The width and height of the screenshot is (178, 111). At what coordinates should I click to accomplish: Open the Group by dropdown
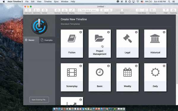153,10
